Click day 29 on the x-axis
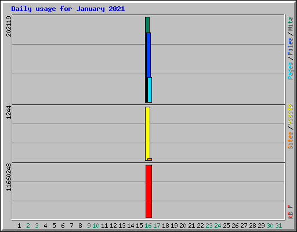This screenshot has height=232, width=297. [261, 226]
